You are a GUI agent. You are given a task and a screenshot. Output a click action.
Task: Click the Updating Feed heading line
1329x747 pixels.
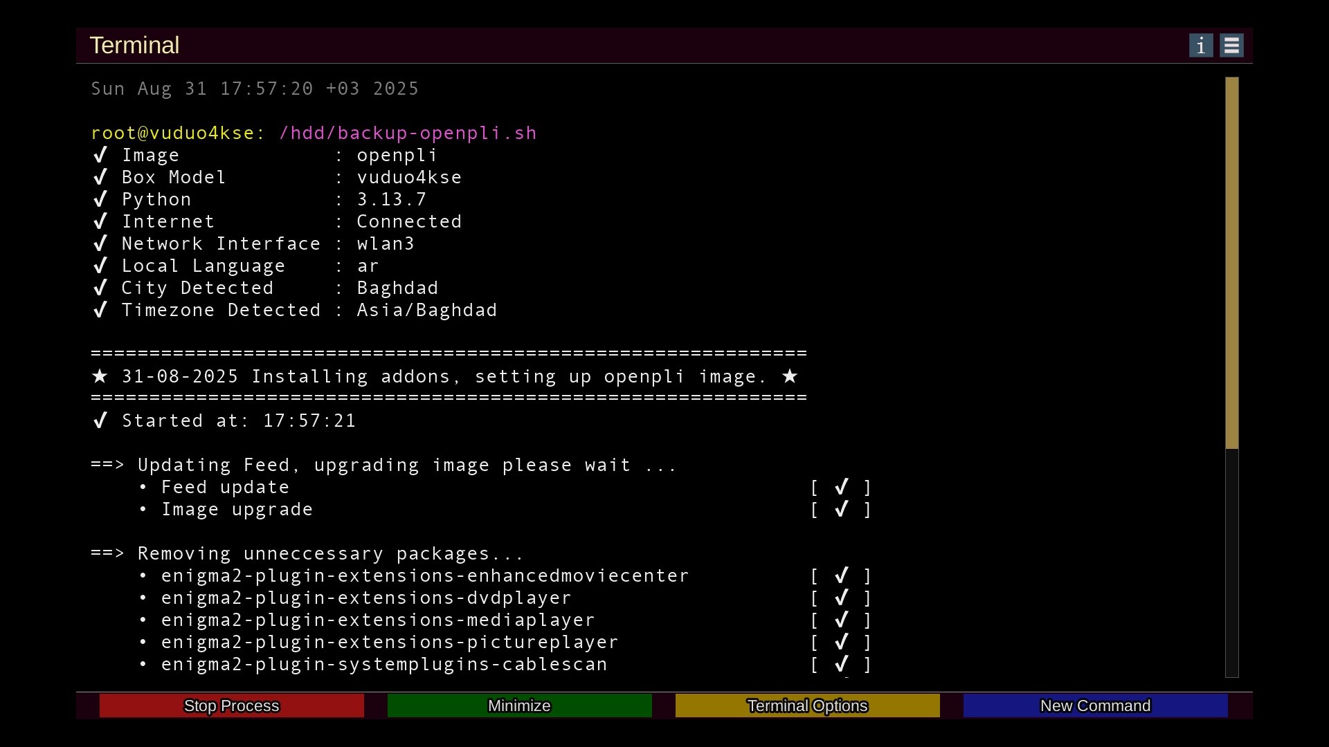(384, 465)
